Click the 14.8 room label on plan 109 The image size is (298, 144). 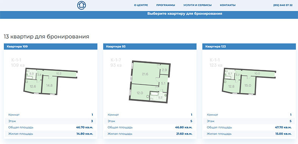(x=49, y=85)
